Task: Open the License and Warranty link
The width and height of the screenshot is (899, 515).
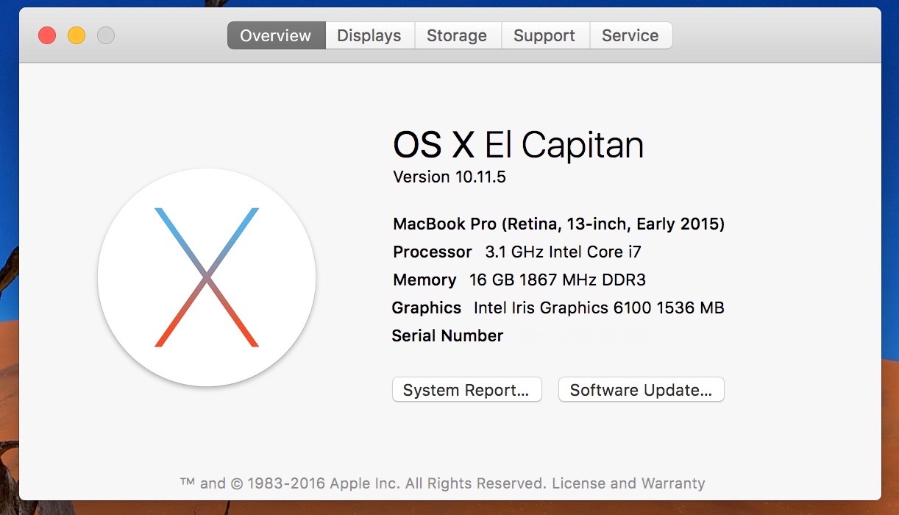Action: pos(628,483)
